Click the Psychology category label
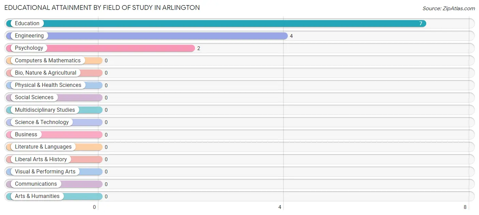 pos(29,48)
